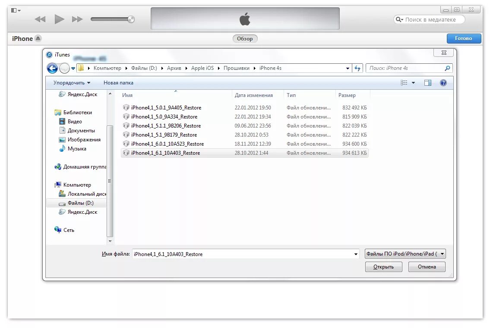Click the folder icon in address bar
The image size is (490, 328).
(81, 68)
